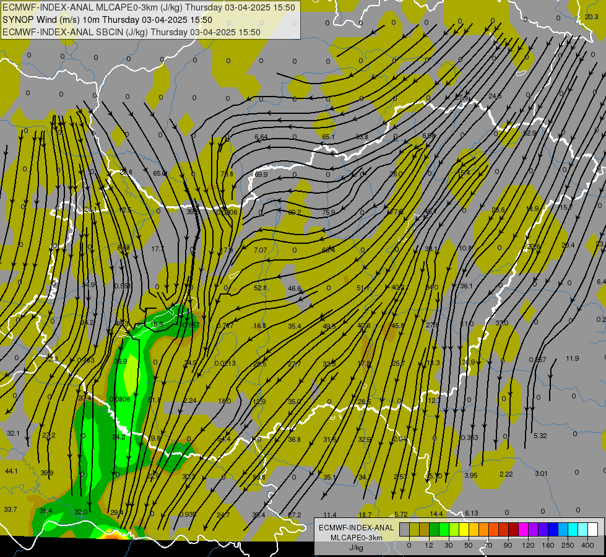Click the map value '7.07'

(x=261, y=250)
